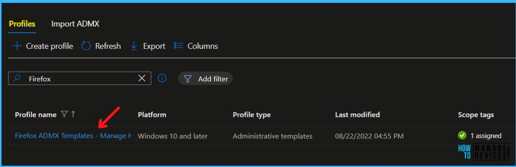Click the magnifier icon in search box
This screenshot has width=516, height=167.
click(17, 78)
